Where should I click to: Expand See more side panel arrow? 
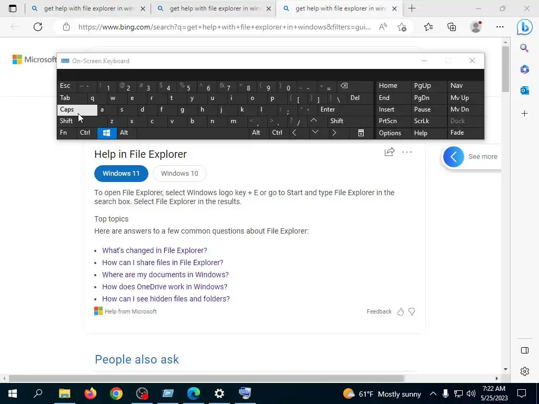453,157
